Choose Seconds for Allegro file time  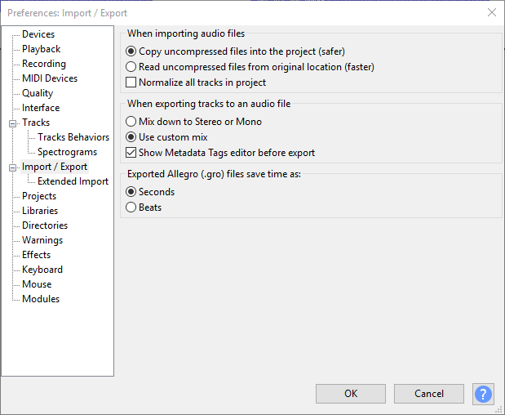[131, 192]
